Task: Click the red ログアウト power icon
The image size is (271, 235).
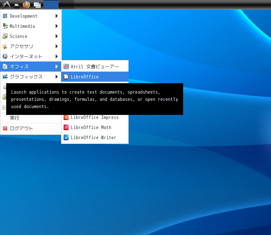Action: (5, 128)
